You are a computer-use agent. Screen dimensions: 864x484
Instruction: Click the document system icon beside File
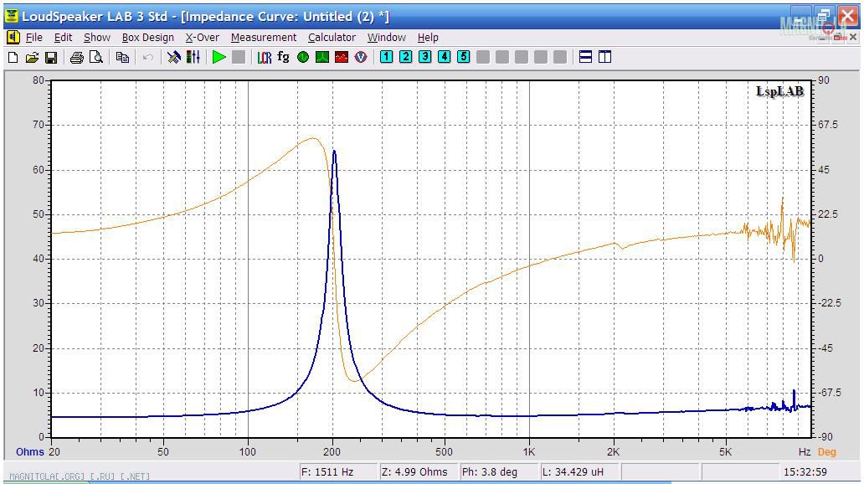pyautogui.click(x=13, y=38)
